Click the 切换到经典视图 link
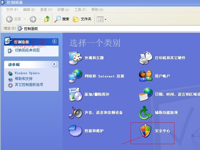This screenshot has width=200, height=150. pyautogui.click(x=27, y=50)
